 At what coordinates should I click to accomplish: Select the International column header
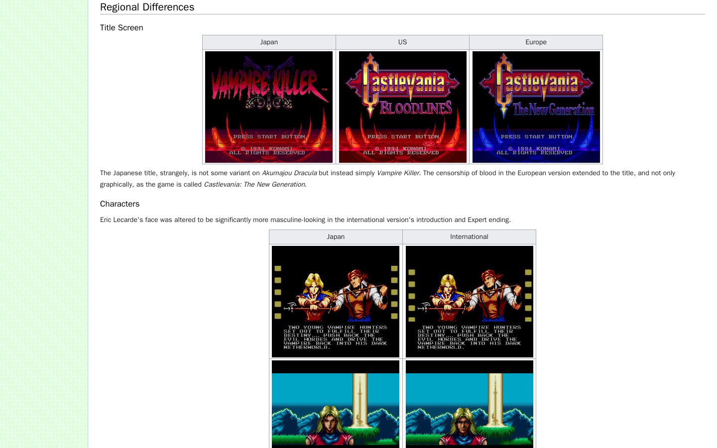(x=469, y=237)
